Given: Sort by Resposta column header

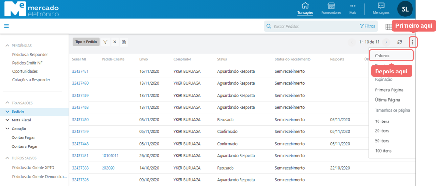Looking at the screenshot, I should (337, 59).
